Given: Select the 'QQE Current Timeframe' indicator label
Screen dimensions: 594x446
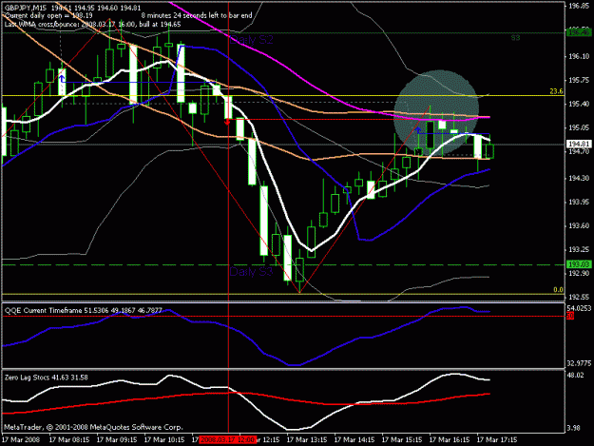Looking at the screenshot, I should pos(84,311).
